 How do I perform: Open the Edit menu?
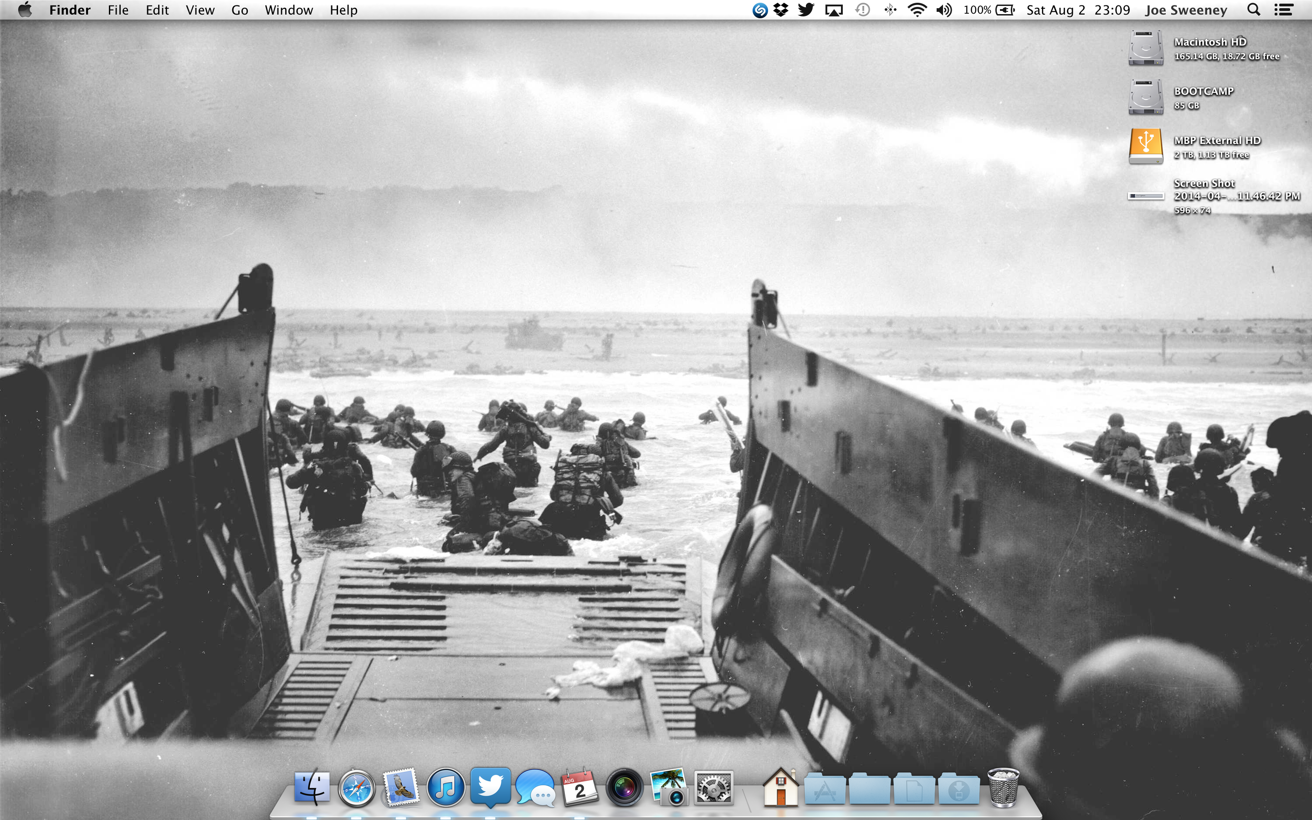pyautogui.click(x=157, y=10)
